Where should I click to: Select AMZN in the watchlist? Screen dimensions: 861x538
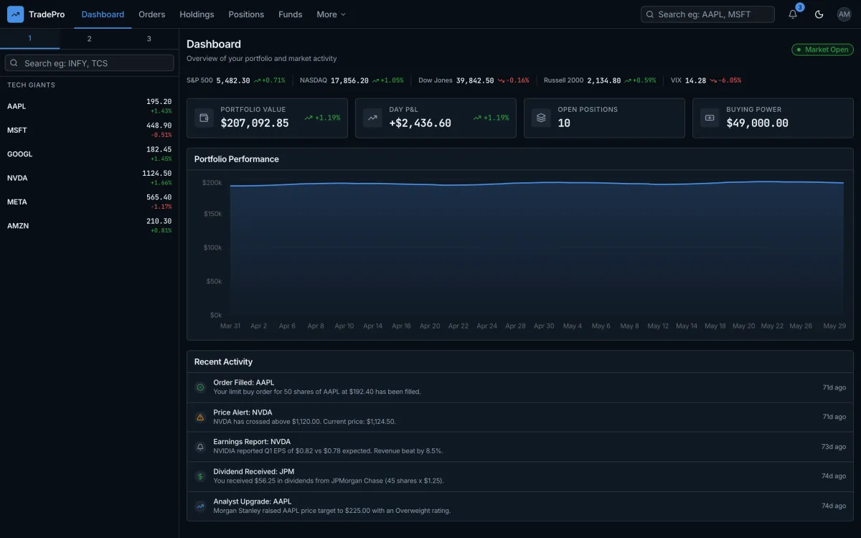[89, 226]
